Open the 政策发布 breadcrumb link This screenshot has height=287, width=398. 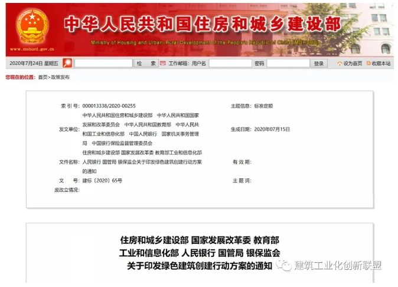click(x=60, y=77)
